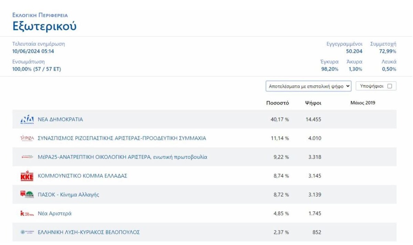Click the Nea Aristera party logo
413x245 pixels.
[x=27, y=213]
